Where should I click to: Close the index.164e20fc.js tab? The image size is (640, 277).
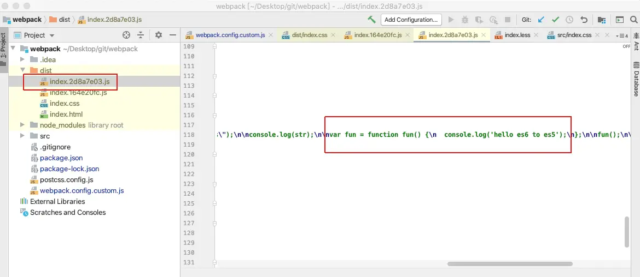point(409,35)
